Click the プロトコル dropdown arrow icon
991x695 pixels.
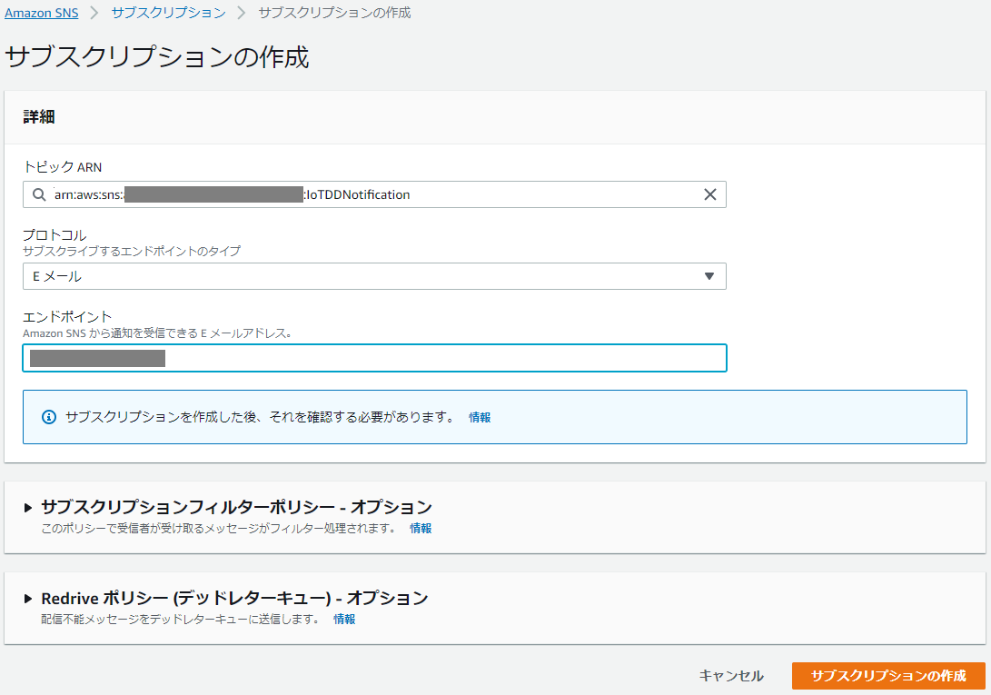709,276
